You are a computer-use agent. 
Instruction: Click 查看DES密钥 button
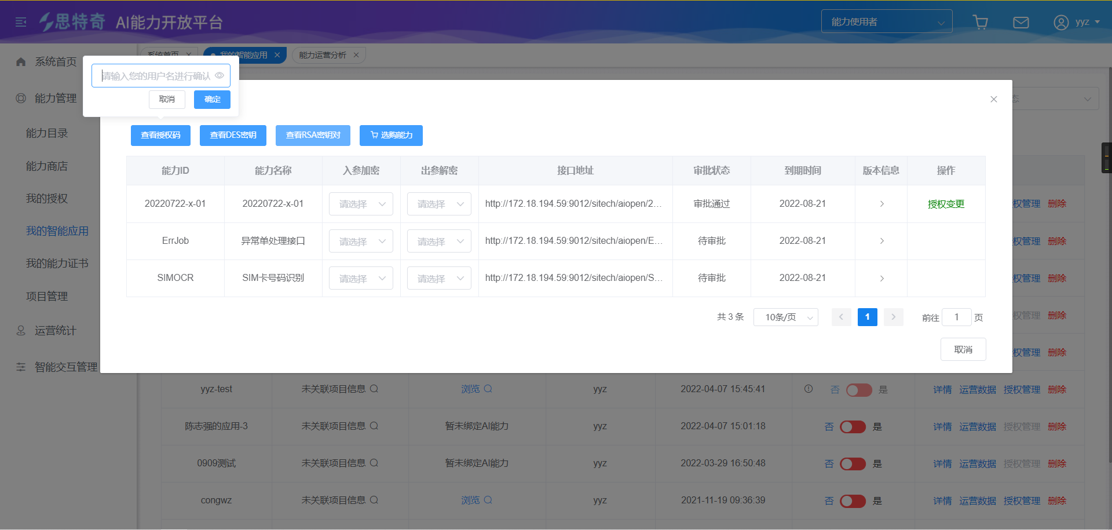[233, 135]
